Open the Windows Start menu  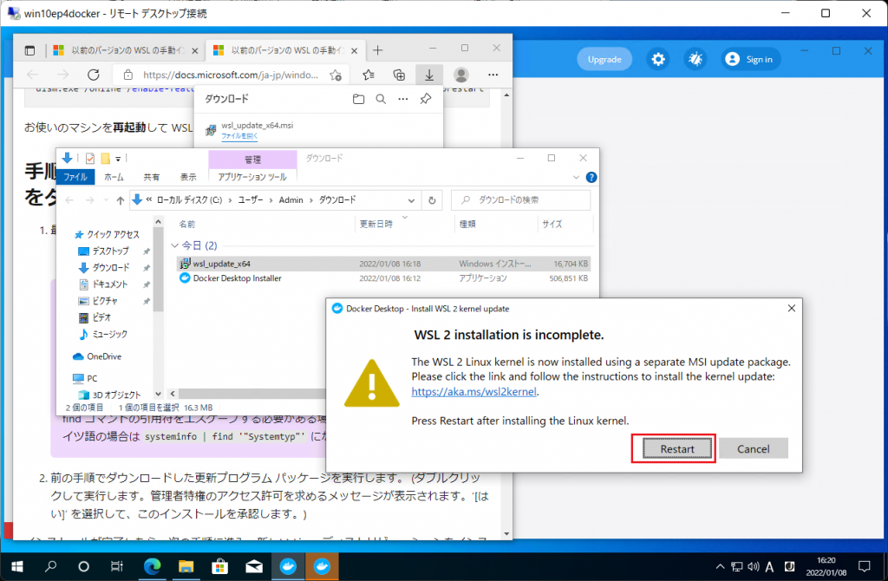click(x=17, y=566)
